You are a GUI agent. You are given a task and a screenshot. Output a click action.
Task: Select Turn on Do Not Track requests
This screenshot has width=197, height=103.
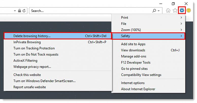coord(58,54)
